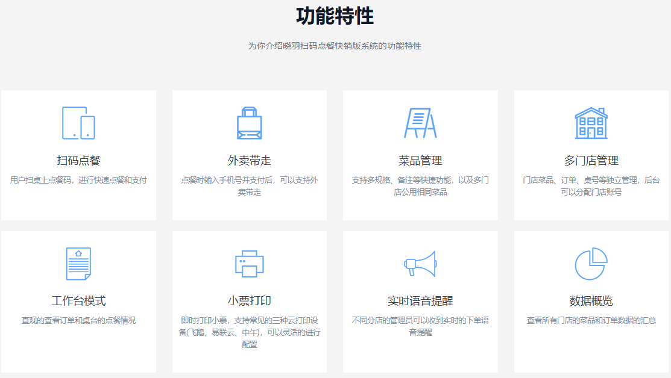Select the 实时语音提醒 title
671x378 pixels.
420,301
